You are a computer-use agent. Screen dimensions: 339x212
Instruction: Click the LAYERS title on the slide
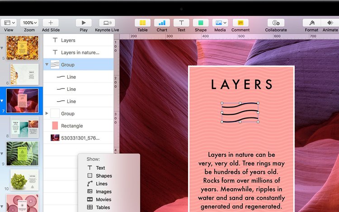(x=241, y=84)
